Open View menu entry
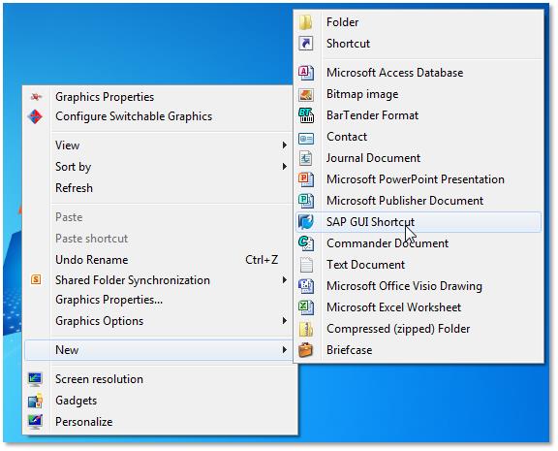Image resolution: width=558 pixels, height=451 pixels. 67,145
